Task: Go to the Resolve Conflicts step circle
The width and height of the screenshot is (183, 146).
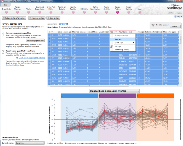Action: click(x=107, y=12)
